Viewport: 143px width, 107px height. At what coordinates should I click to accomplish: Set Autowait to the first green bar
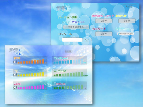[55, 76]
